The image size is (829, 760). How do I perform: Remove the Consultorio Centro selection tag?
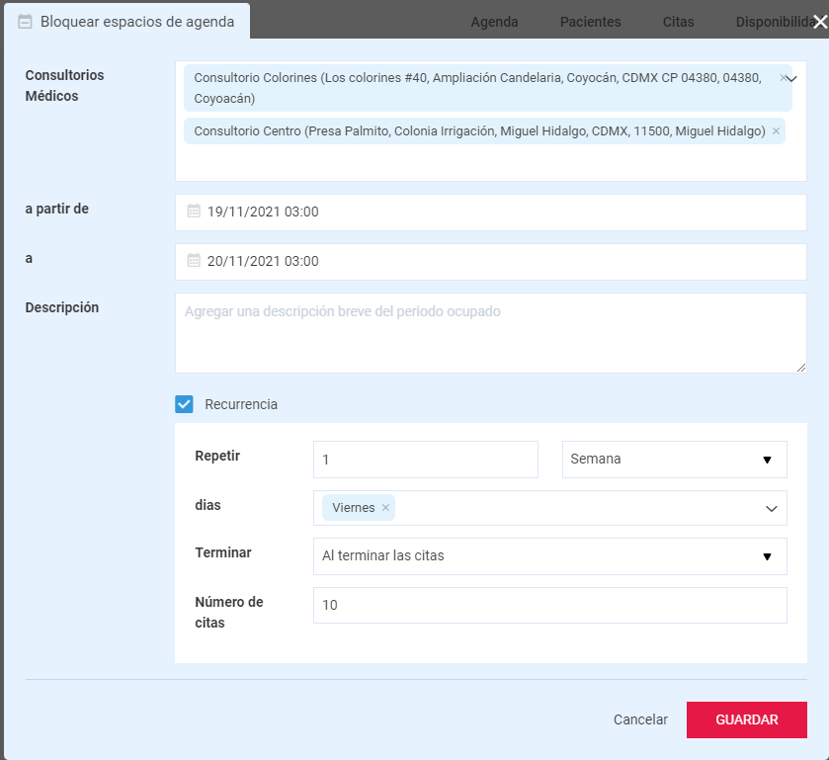pyautogui.click(x=776, y=131)
